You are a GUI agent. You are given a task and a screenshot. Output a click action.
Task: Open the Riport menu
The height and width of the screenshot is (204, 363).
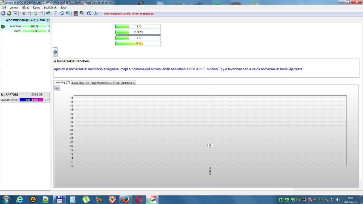[36, 8]
